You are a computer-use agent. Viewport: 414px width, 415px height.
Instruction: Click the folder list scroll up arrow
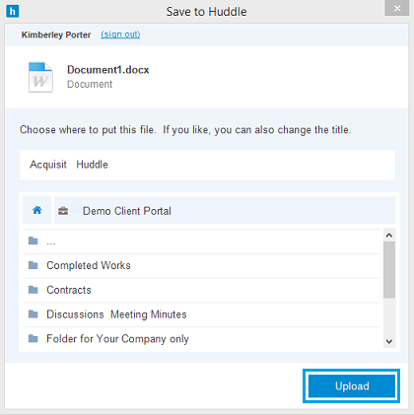pyautogui.click(x=389, y=236)
